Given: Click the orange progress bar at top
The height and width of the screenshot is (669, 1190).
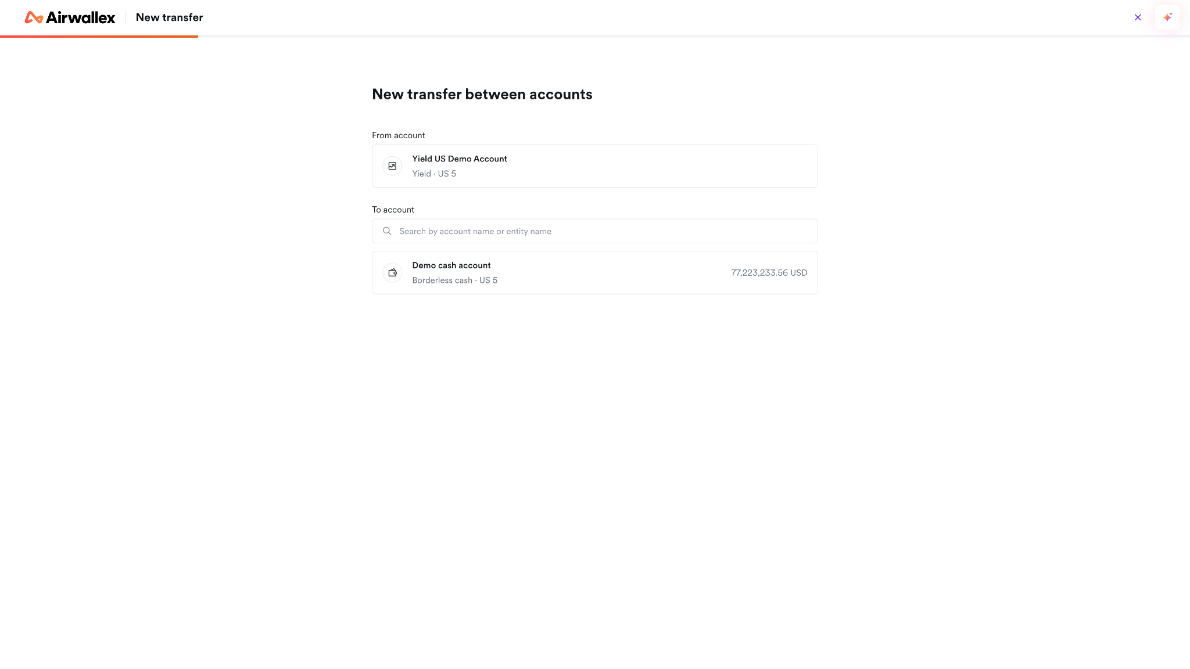Looking at the screenshot, I should click(x=99, y=37).
